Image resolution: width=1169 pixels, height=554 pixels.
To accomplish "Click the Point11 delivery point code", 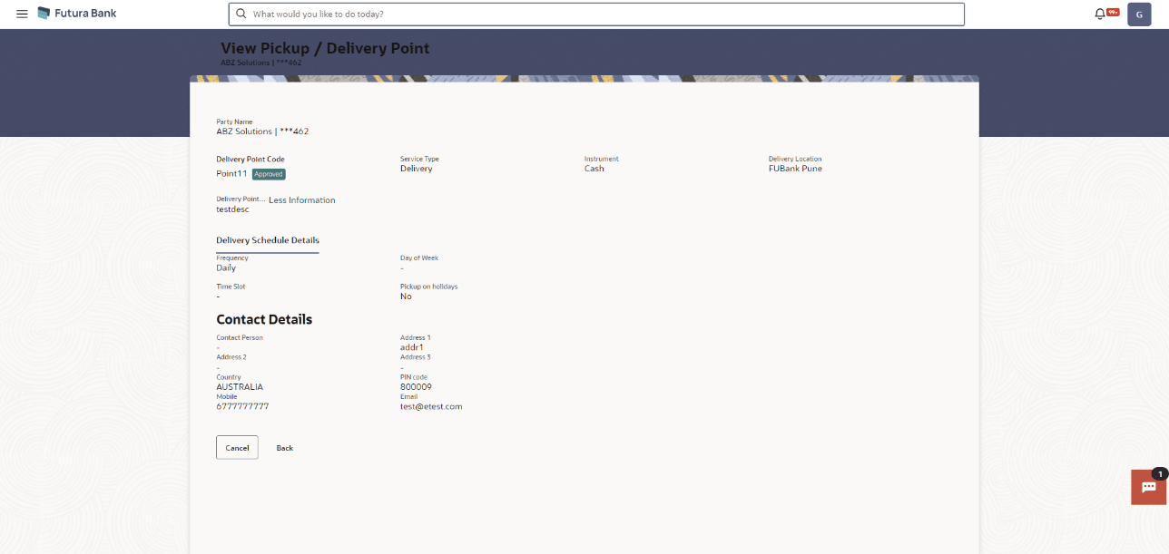I will [x=231, y=174].
